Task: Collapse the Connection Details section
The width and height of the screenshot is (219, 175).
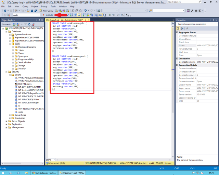Action: coord(177,65)
